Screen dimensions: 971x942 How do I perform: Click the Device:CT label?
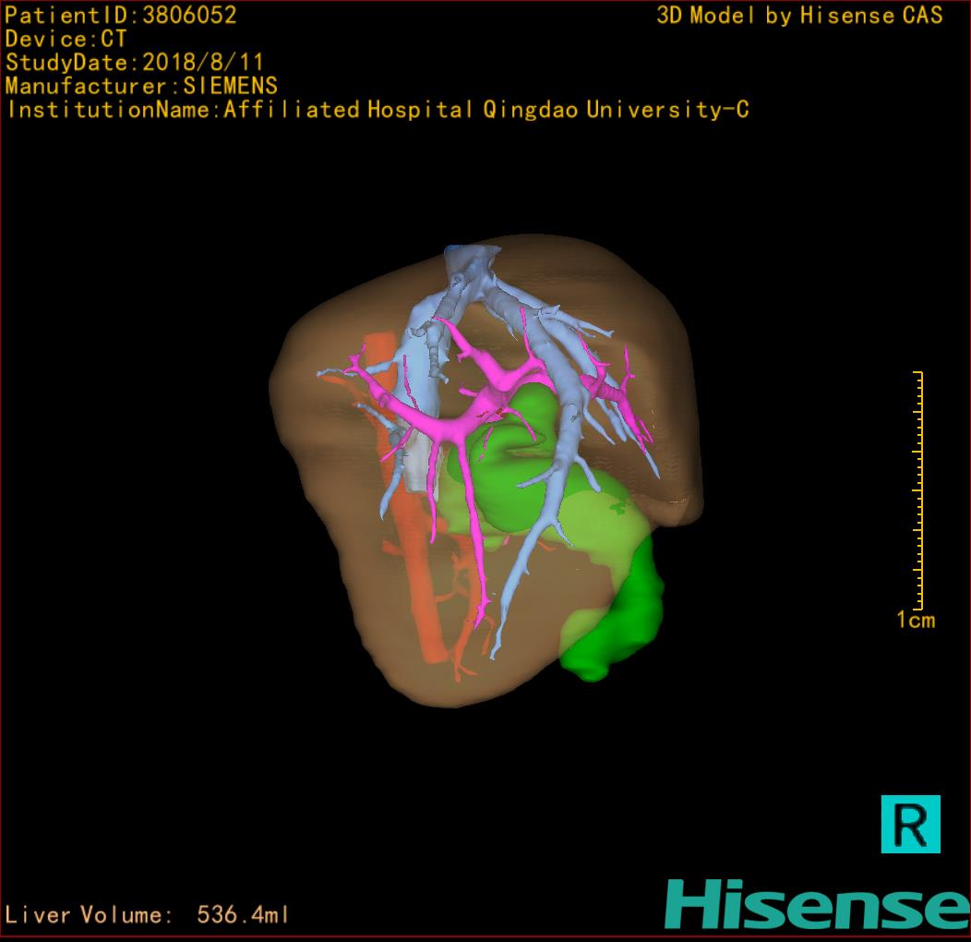pos(66,40)
